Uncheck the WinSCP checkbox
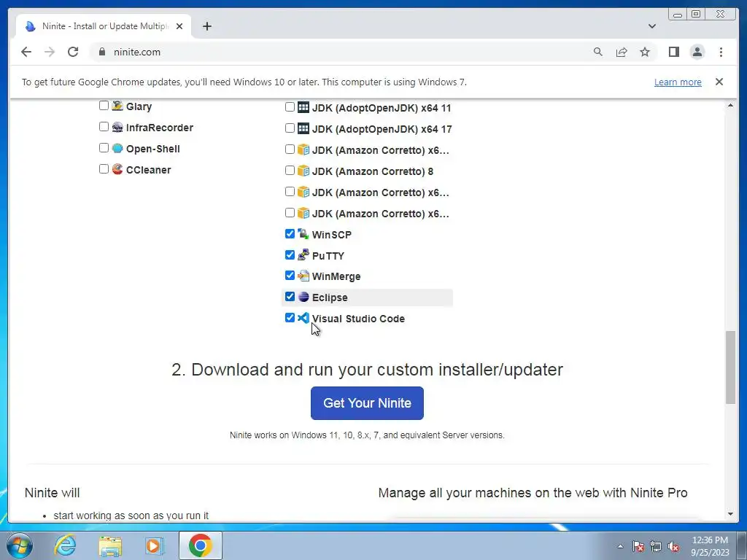 [290, 233]
